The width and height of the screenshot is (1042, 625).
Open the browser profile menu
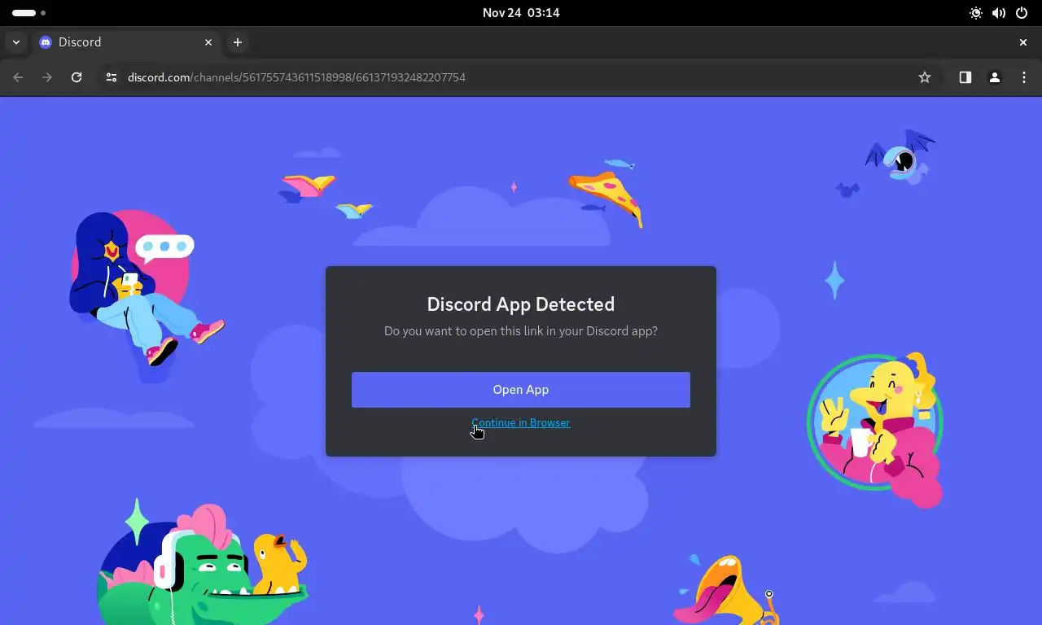pos(994,77)
